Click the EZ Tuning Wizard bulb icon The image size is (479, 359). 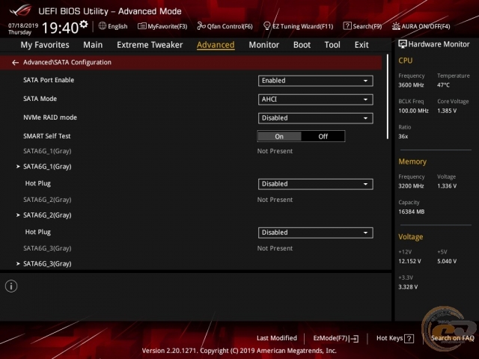click(266, 26)
